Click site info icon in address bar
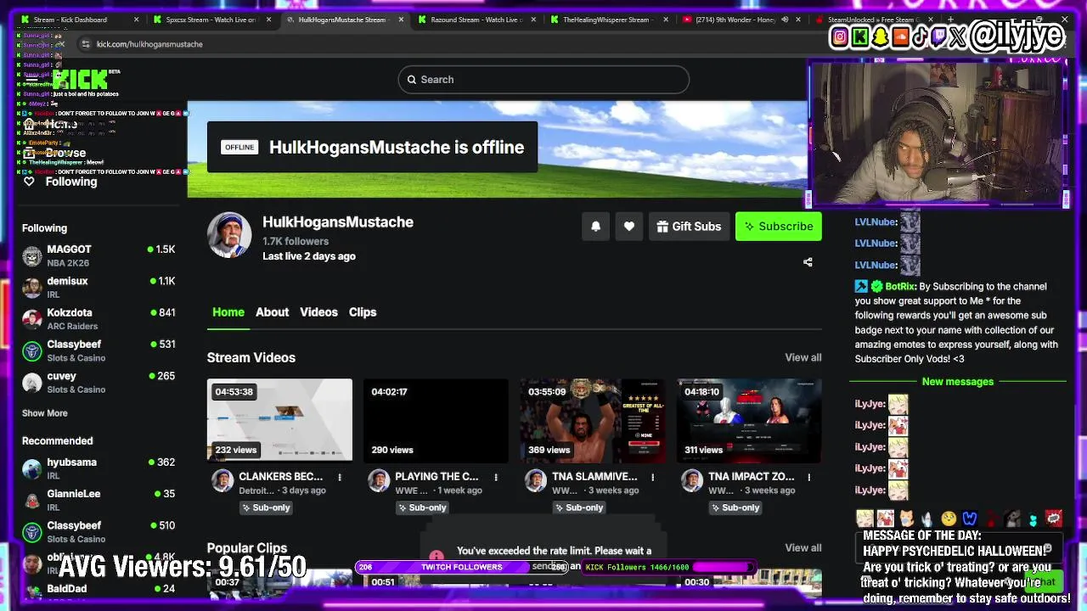The width and height of the screenshot is (1087, 611). [85, 44]
